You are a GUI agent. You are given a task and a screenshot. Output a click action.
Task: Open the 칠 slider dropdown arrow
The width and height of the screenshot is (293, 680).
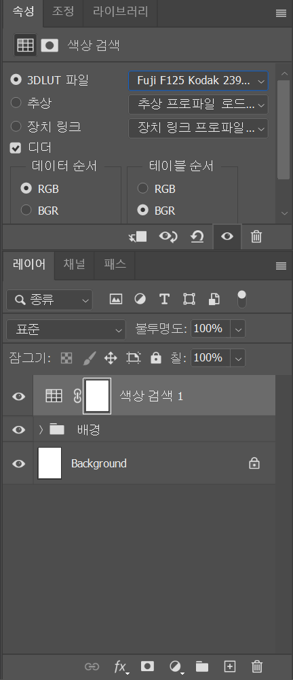point(238,358)
